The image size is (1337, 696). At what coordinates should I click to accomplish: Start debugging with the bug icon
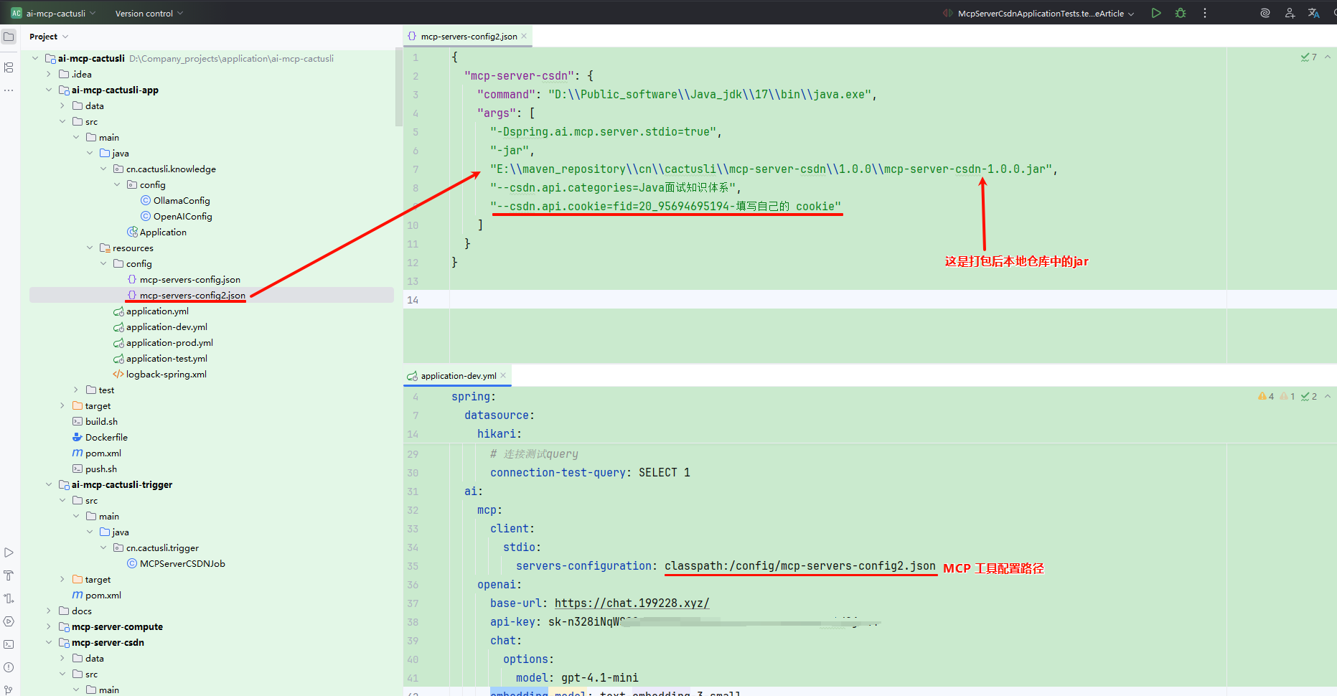(x=1181, y=13)
